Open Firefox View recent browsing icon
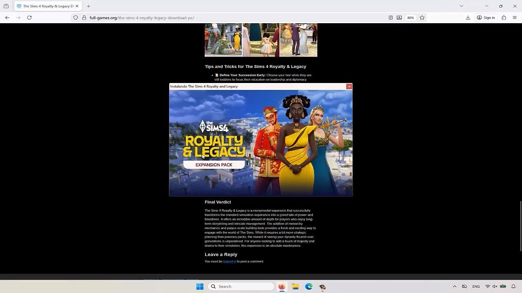522x293 pixels. click(6, 6)
